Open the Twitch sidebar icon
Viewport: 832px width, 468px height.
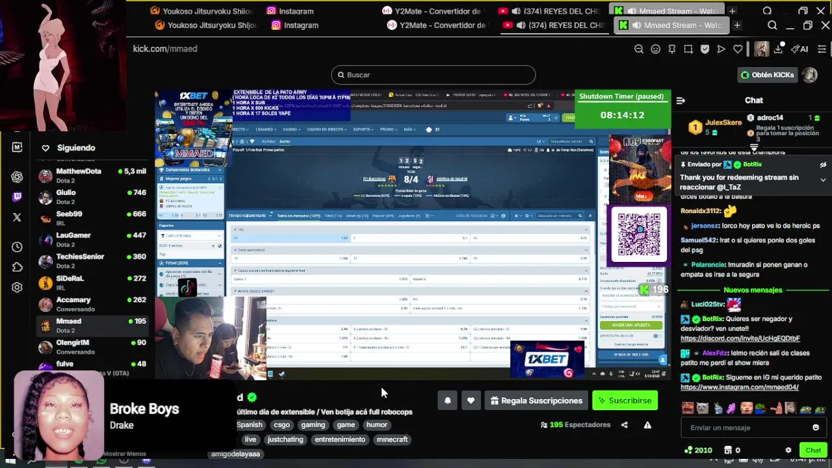[x=17, y=197]
